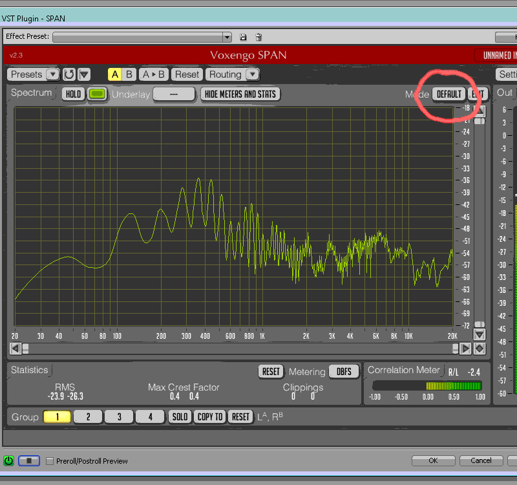Viewport: 517px width, 485px height.
Task: Click the down arrow on vertical scrollbar
Action: coord(479,334)
